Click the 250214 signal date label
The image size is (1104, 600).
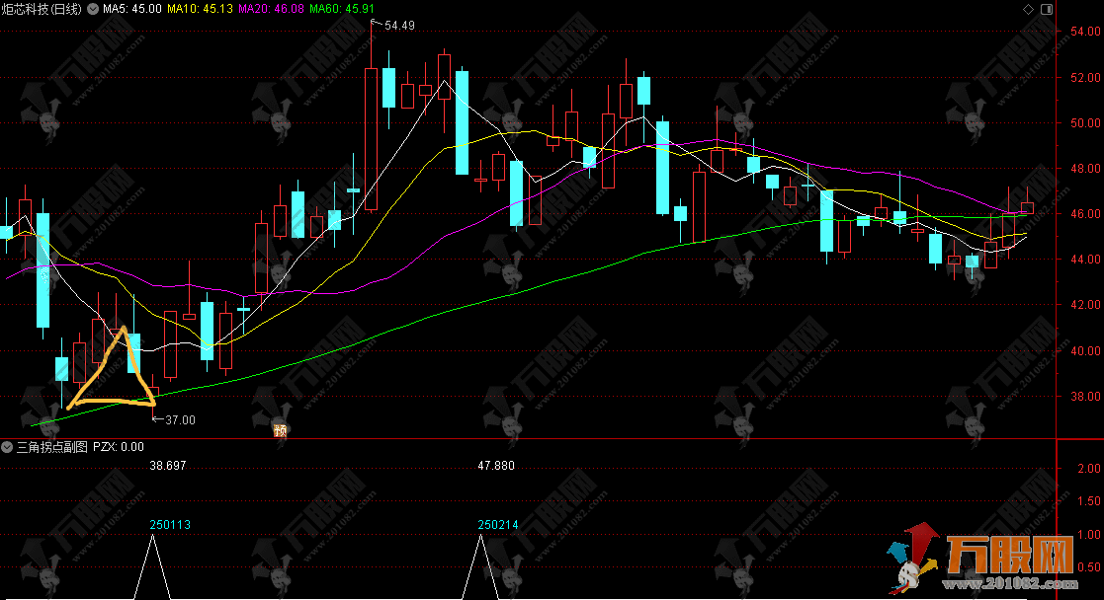pyautogui.click(x=498, y=525)
